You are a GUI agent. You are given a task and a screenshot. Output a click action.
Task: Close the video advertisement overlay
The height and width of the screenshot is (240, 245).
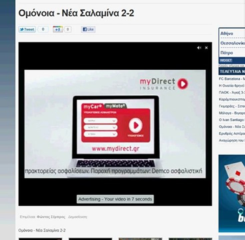coord(206,48)
